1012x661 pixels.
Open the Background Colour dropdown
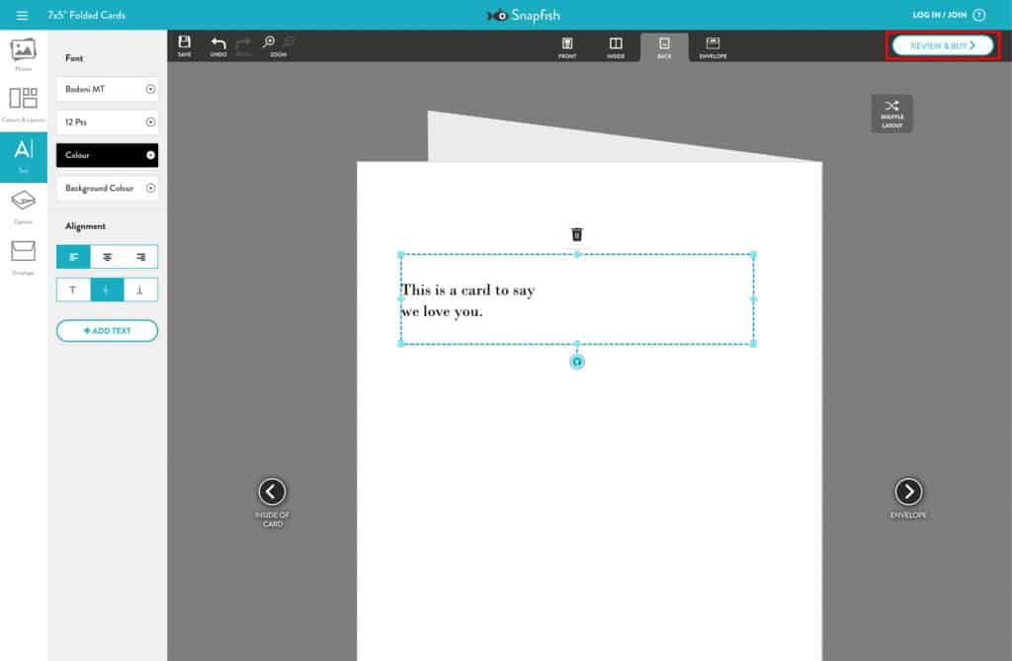107,188
